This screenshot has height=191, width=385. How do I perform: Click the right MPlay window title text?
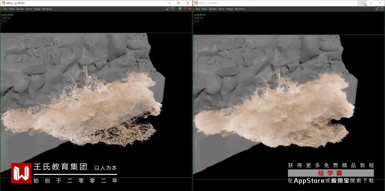(208, 3)
